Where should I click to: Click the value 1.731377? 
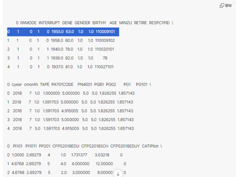[79, 155]
